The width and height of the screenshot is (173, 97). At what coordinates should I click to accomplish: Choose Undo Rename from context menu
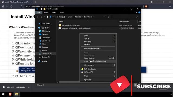(x=98, y=58)
